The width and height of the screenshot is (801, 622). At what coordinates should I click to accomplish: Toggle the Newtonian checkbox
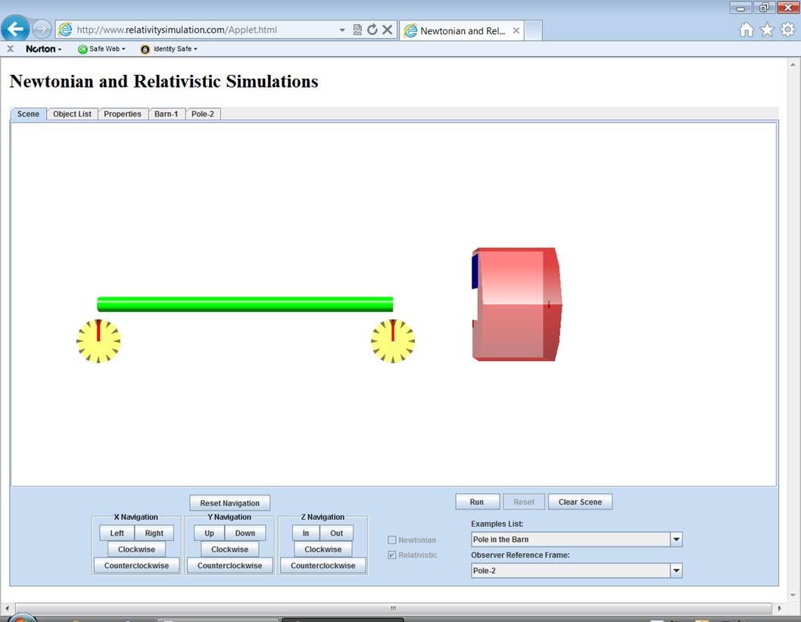tap(392, 540)
